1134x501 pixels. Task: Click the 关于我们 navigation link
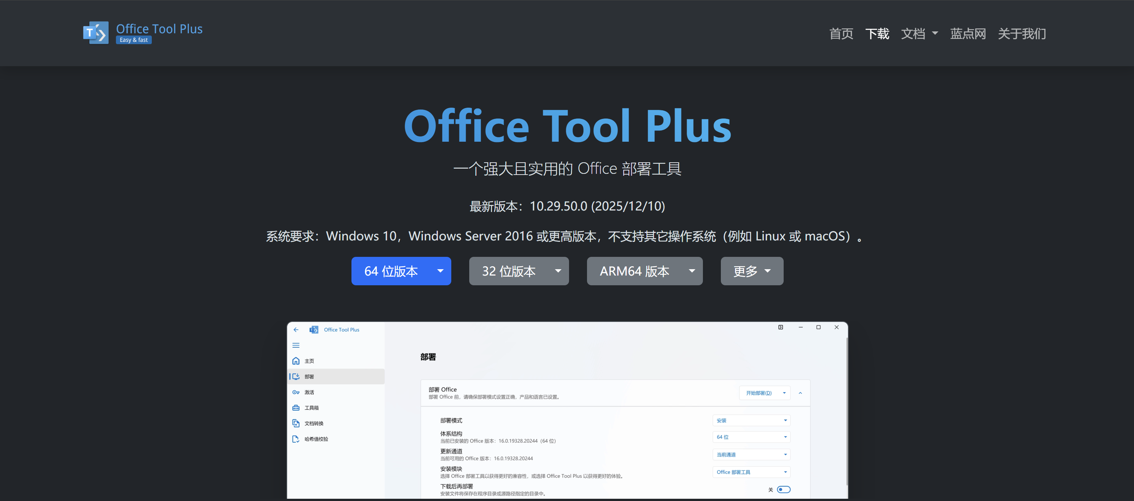point(1022,33)
